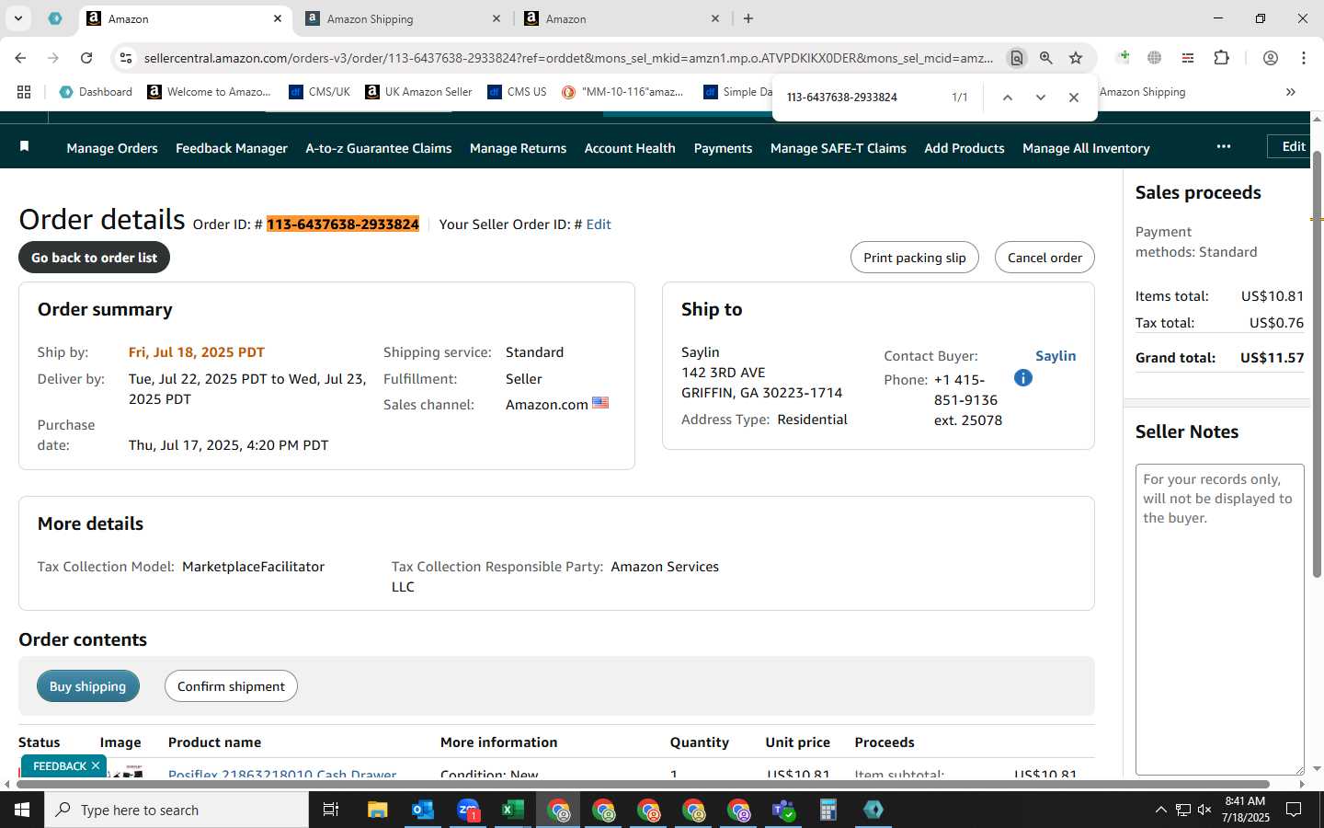Close the FEEDBACK tag with the X
The image size is (1324, 828).
96,765
